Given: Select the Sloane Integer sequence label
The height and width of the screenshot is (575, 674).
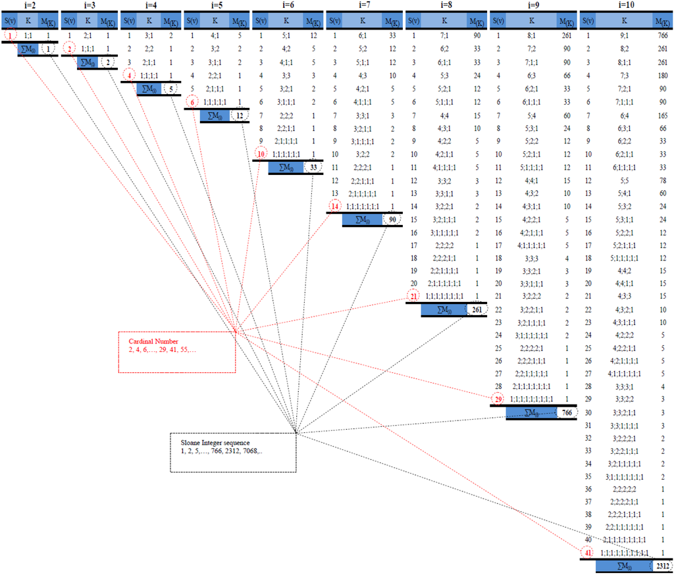Looking at the screenshot, I should 215,443.
